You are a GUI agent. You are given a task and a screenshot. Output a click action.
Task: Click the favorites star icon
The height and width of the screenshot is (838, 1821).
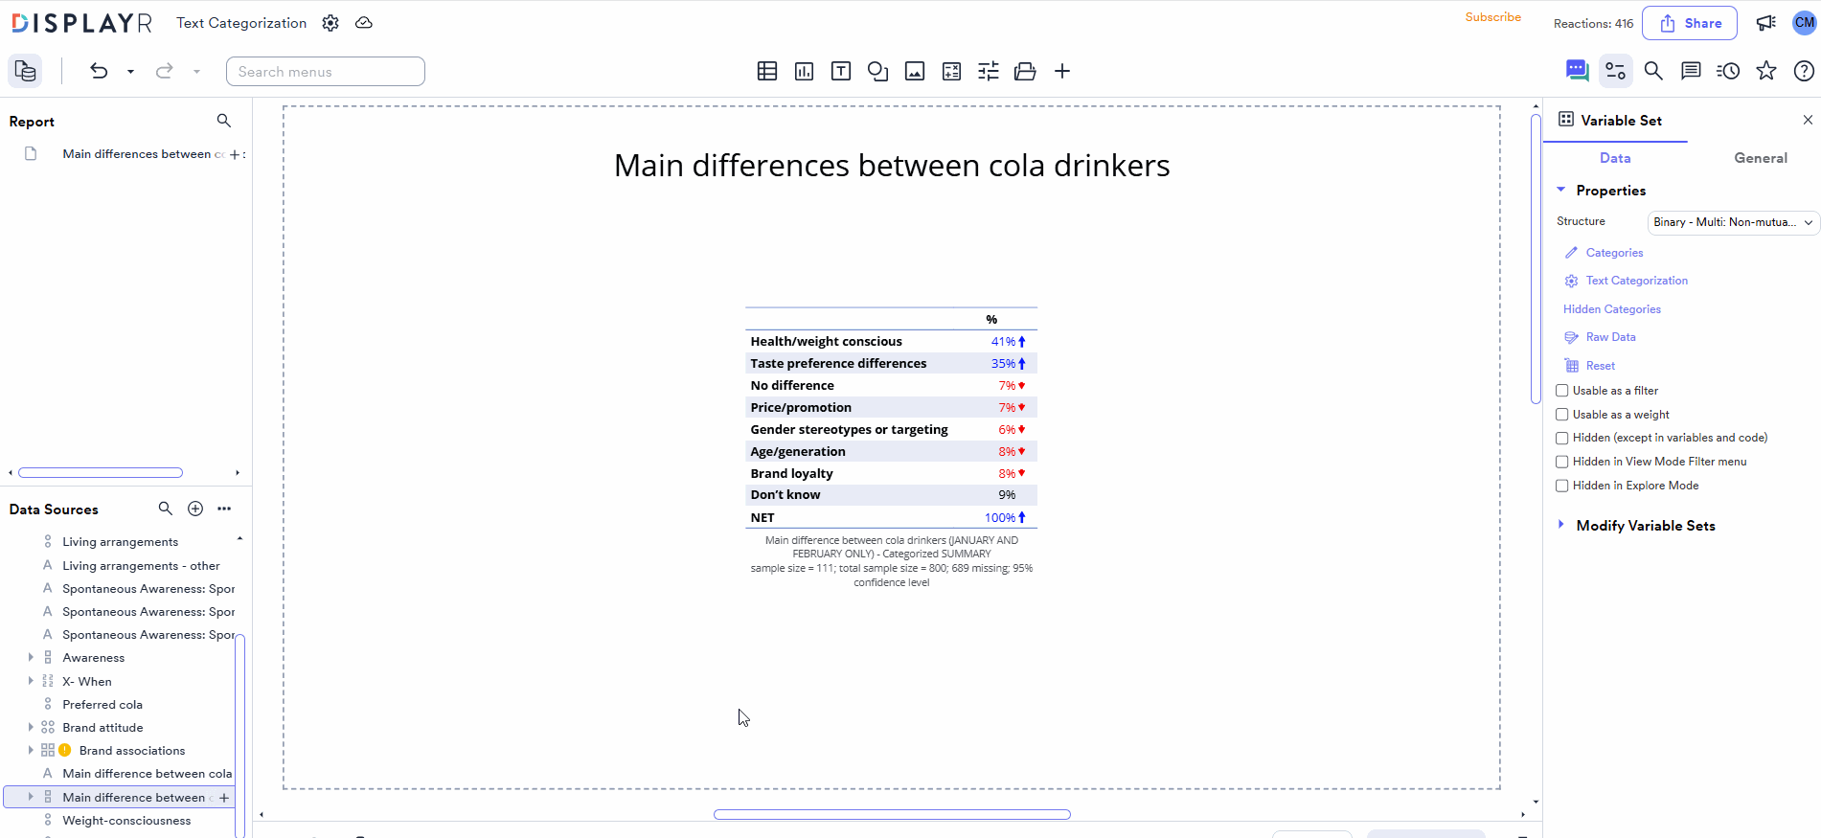(1766, 71)
